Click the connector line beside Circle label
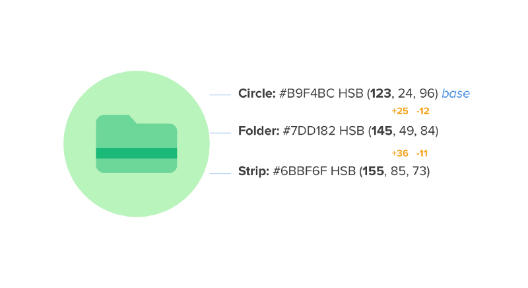528x288 pixels. pyautogui.click(x=220, y=95)
